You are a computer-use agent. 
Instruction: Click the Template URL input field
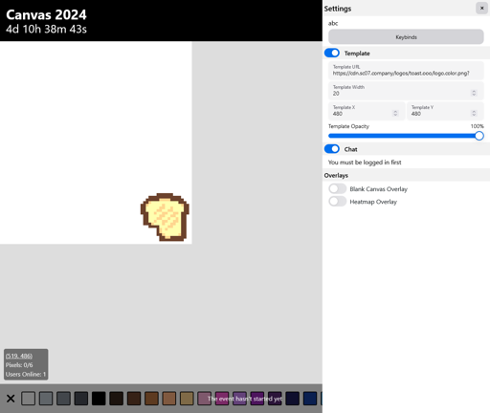pos(406,71)
